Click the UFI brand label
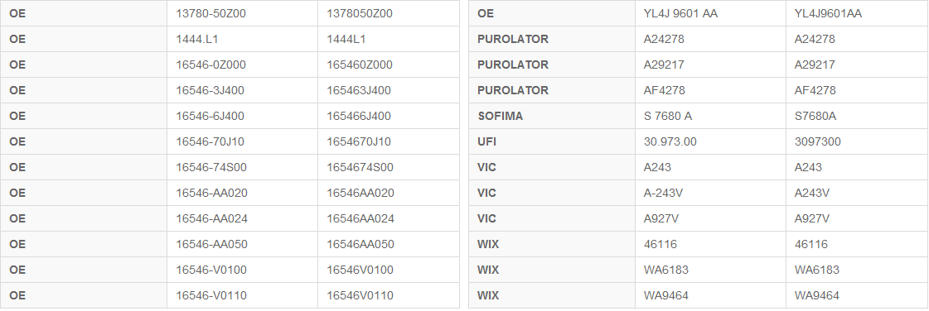Image resolution: width=929 pixels, height=311 pixels. [486, 141]
